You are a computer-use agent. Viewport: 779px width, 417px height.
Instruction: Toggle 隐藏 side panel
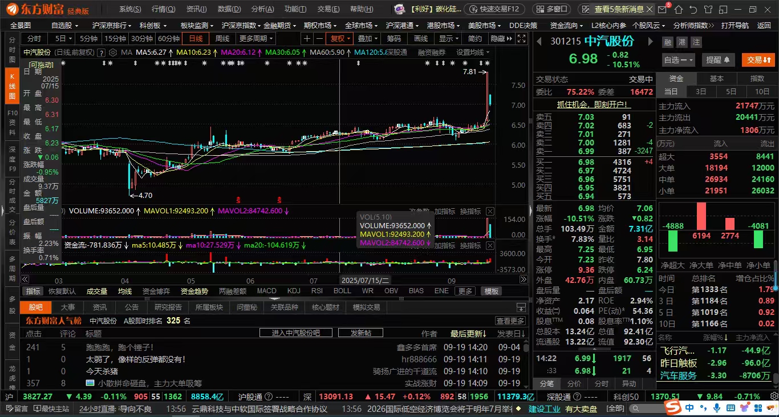(x=501, y=38)
